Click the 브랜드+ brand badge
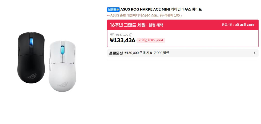261x124 pixels. click(x=113, y=9)
